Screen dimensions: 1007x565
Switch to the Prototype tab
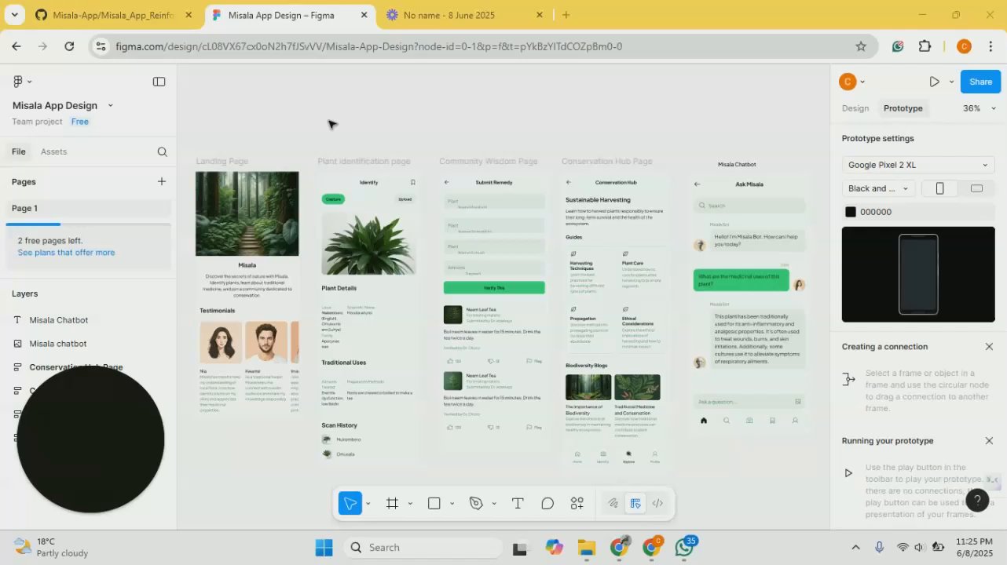pos(903,108)
